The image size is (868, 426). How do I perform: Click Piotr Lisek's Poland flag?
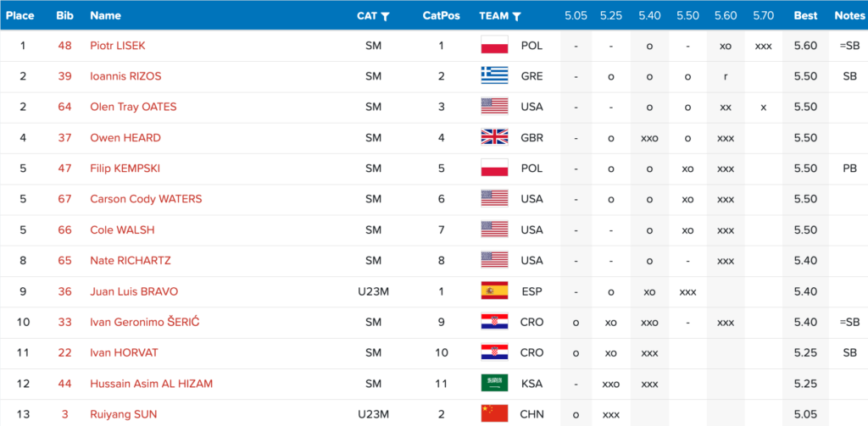(494, 46)
